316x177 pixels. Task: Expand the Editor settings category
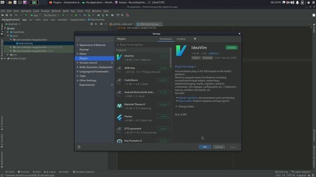pos(78,54)
